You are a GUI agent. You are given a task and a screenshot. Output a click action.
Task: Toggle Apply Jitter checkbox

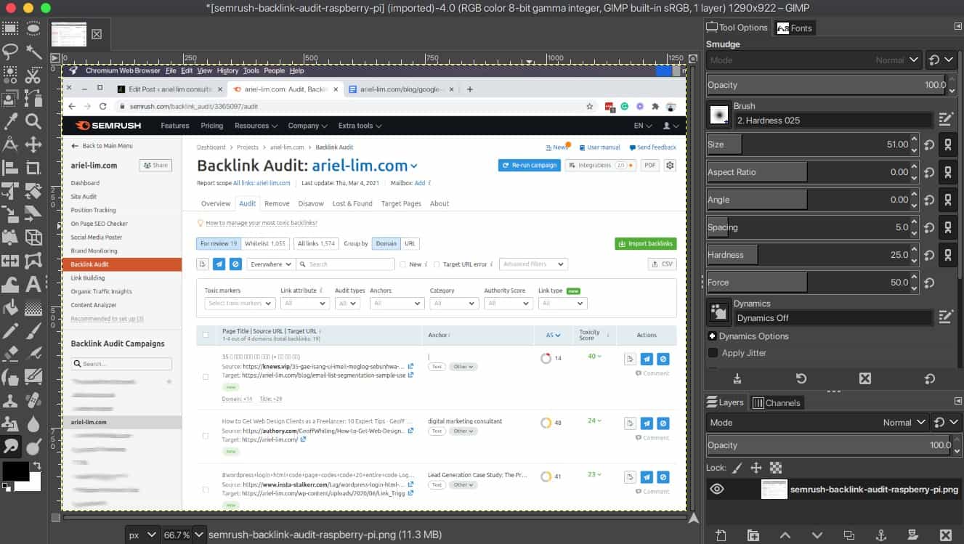coord(713,353)
